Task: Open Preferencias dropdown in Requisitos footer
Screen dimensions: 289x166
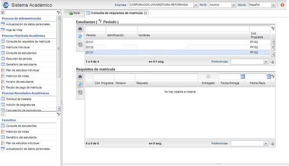Action: 265,143
